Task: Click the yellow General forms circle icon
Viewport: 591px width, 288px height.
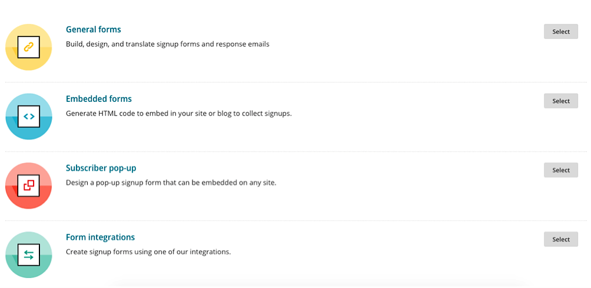Action: point(29,47)
